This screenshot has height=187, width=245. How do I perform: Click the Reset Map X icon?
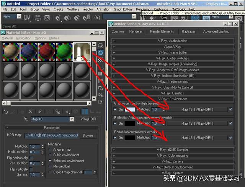(30, 111)
